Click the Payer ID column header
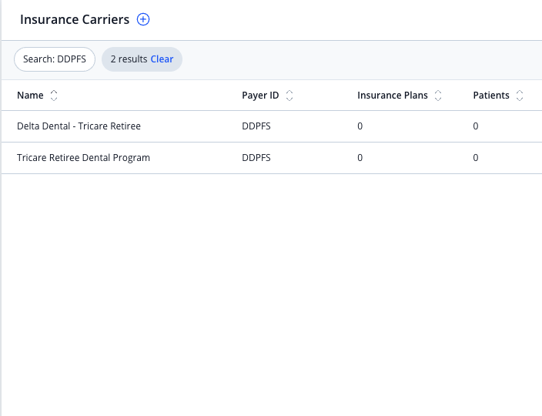 pos(260,96)
